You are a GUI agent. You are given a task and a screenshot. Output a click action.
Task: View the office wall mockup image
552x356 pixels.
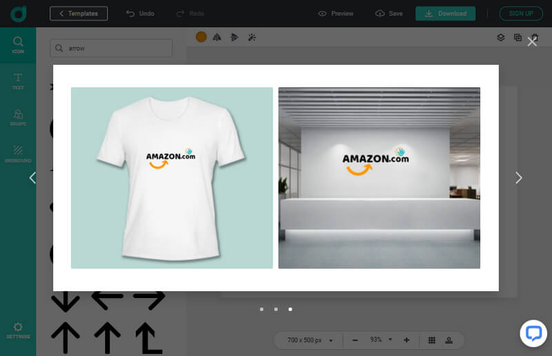pyautogui.click(x=379, y=178)
